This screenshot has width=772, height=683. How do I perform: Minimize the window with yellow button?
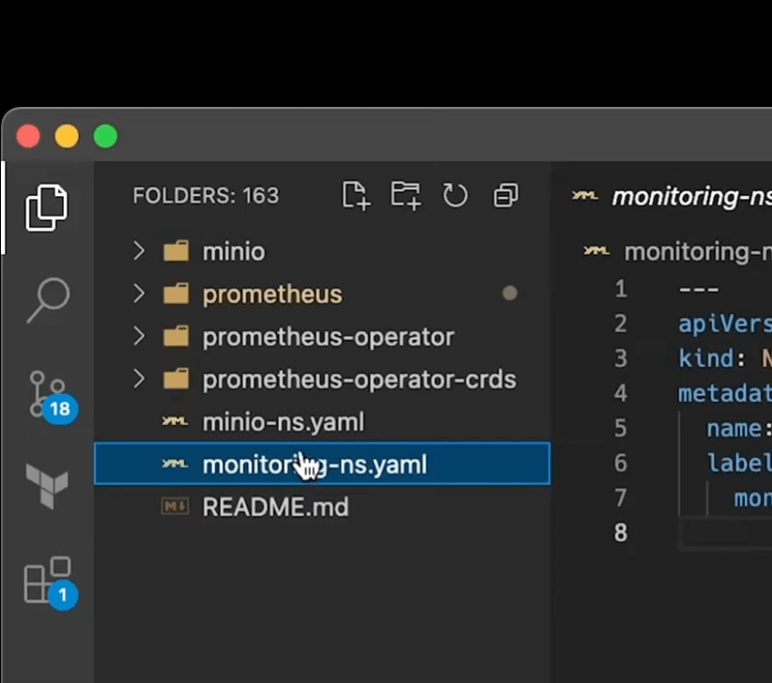point(67,136)
